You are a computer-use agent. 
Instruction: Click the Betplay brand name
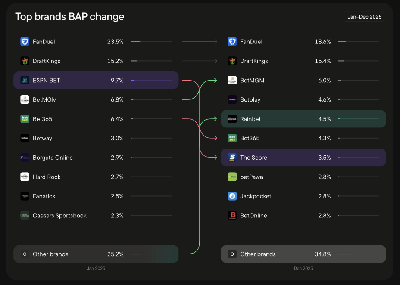click(250, 100)
